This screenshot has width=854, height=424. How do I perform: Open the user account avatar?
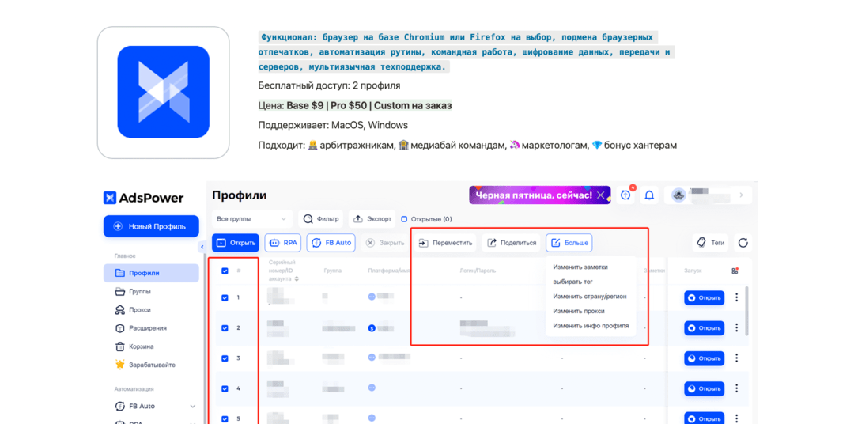click(x=678, y=195)
